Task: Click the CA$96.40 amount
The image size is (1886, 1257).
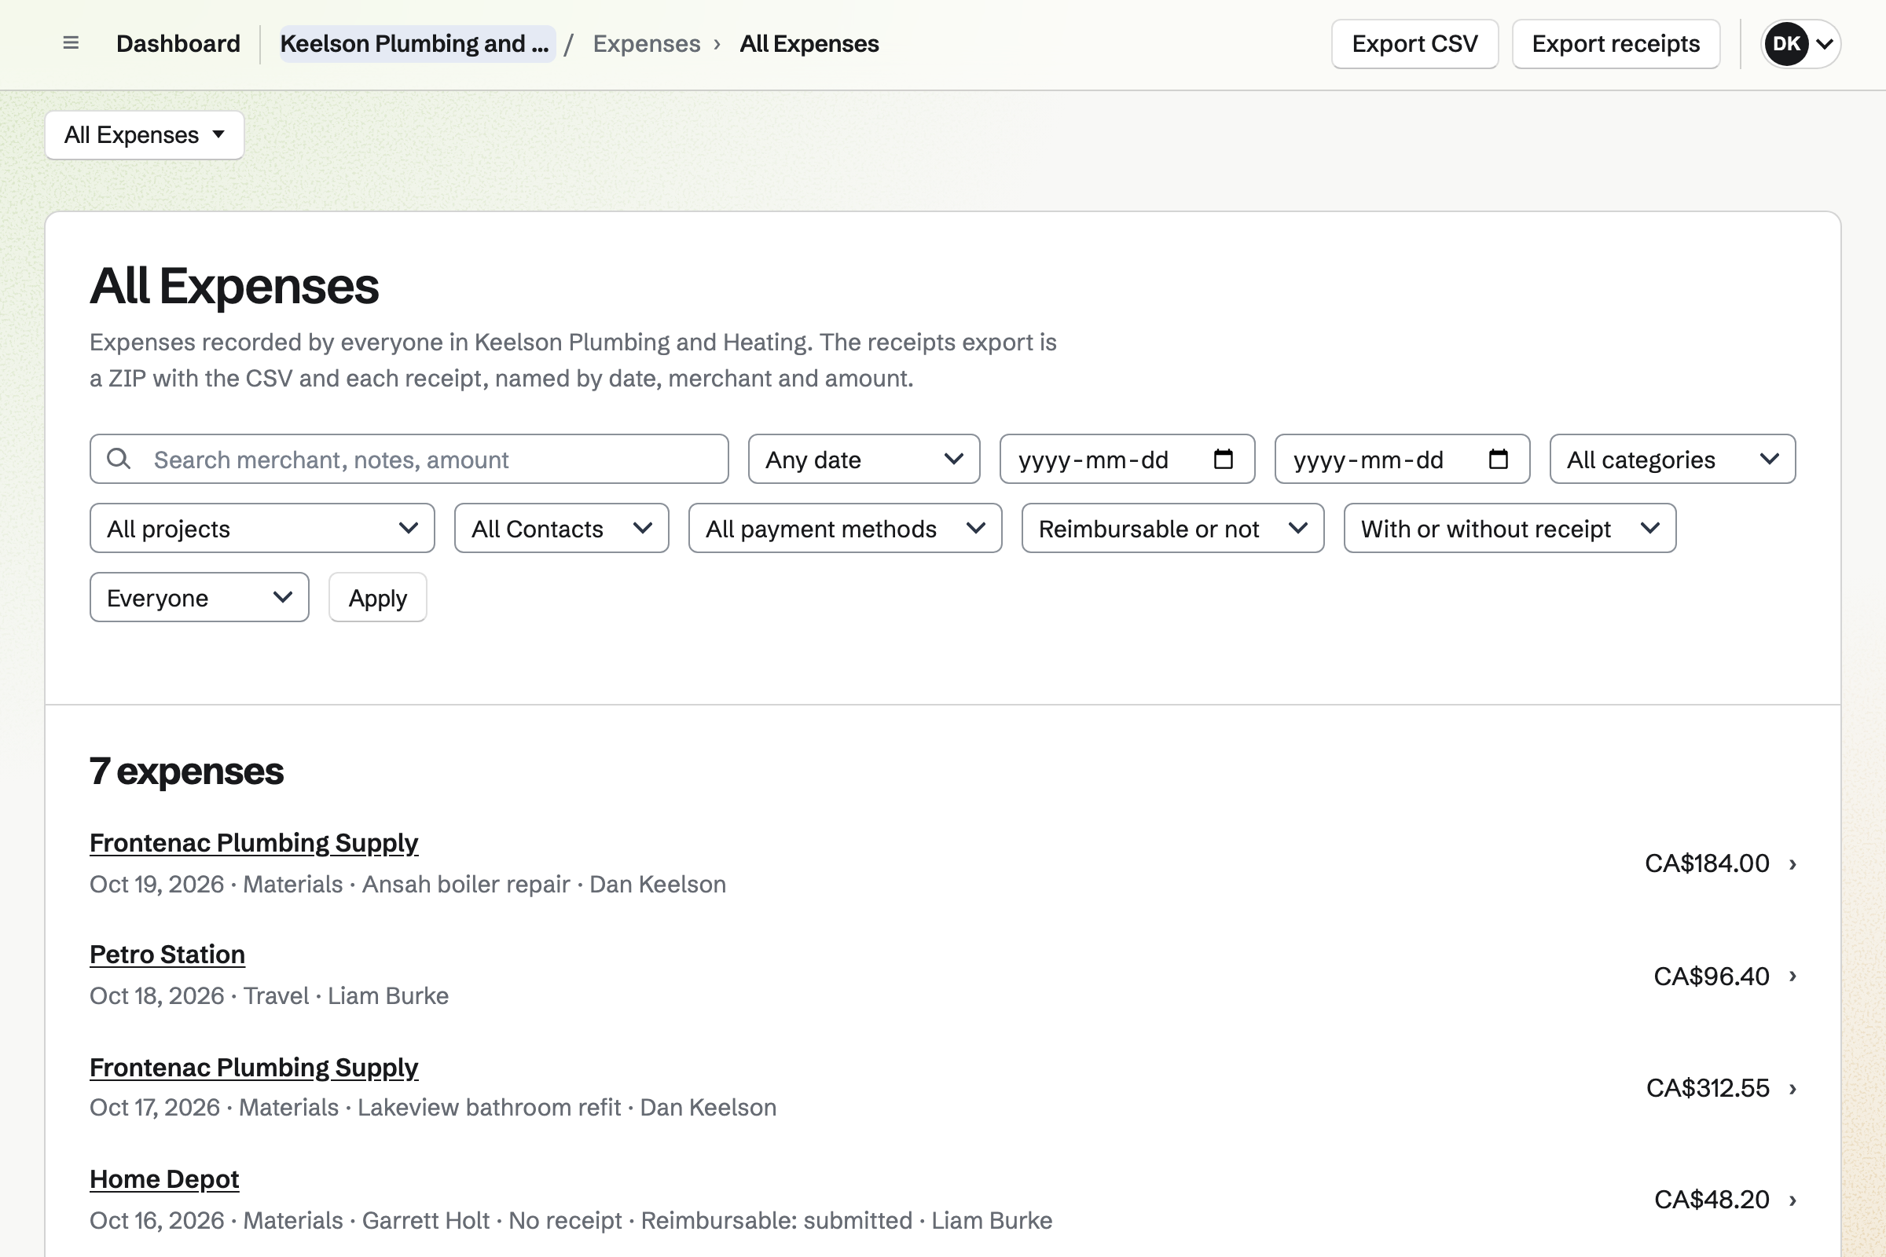Action: tap(1712, 976)
